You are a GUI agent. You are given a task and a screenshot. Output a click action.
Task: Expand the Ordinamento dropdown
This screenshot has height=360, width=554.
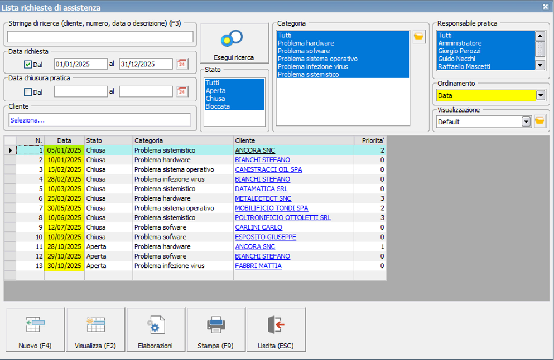tap(540, 95)
